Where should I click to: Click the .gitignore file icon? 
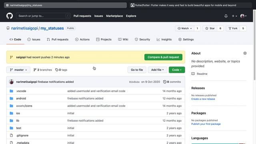click(x=11, y=135)
